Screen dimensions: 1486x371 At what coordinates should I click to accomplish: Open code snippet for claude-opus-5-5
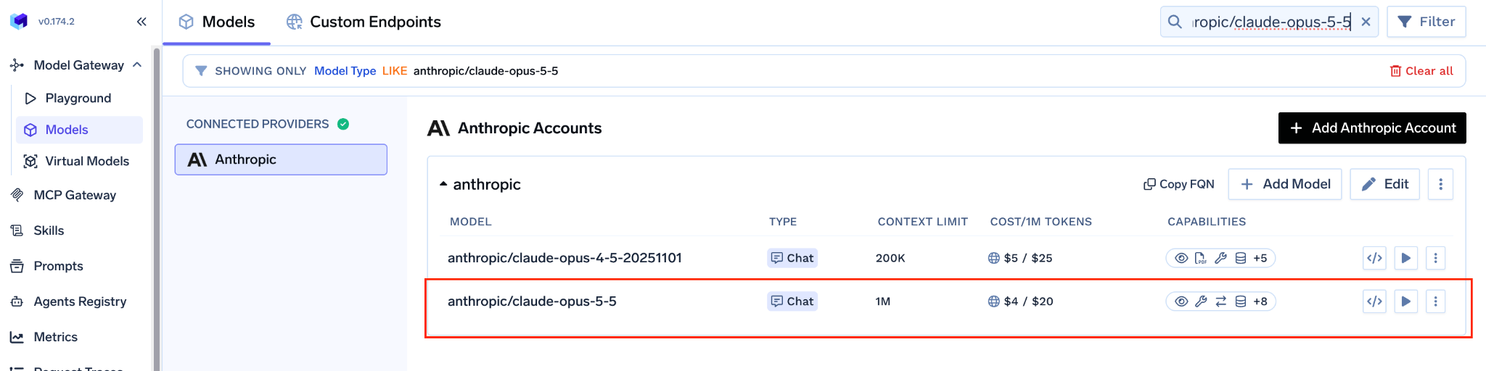(x=1374, y=301)
